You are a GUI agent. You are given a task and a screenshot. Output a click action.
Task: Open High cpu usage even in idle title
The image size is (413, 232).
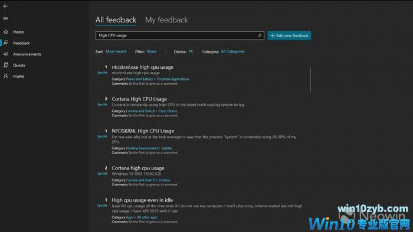(x=142, y=200)
